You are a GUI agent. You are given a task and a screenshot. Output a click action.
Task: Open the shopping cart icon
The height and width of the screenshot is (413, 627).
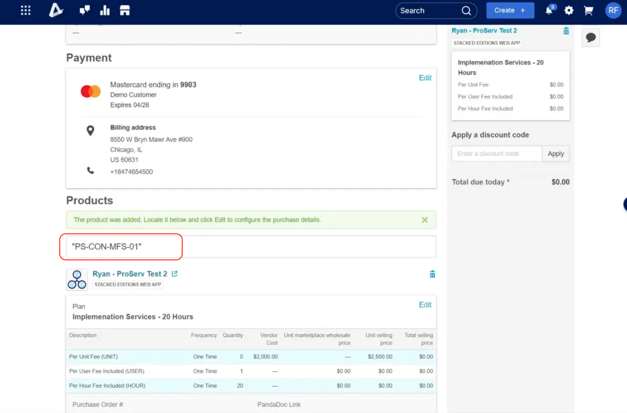coord(588,11)
